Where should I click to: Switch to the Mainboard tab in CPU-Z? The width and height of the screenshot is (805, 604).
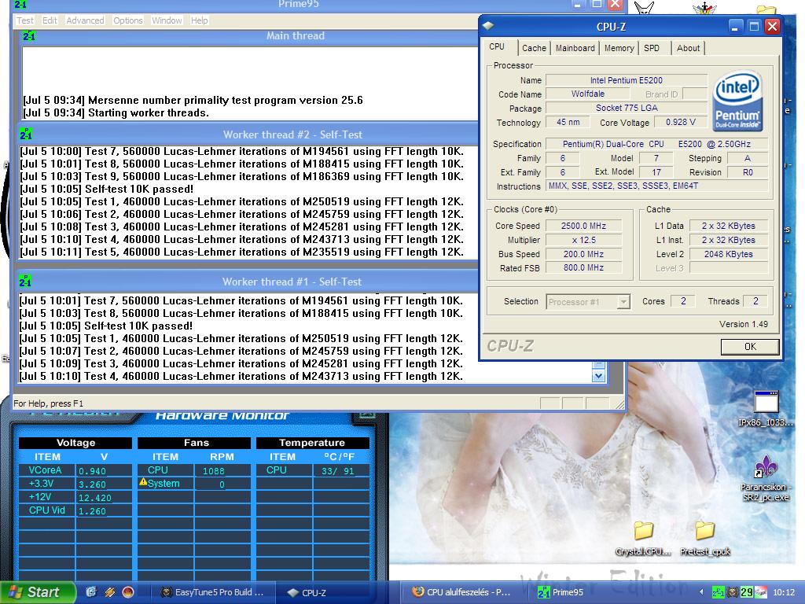click(575, 48)
